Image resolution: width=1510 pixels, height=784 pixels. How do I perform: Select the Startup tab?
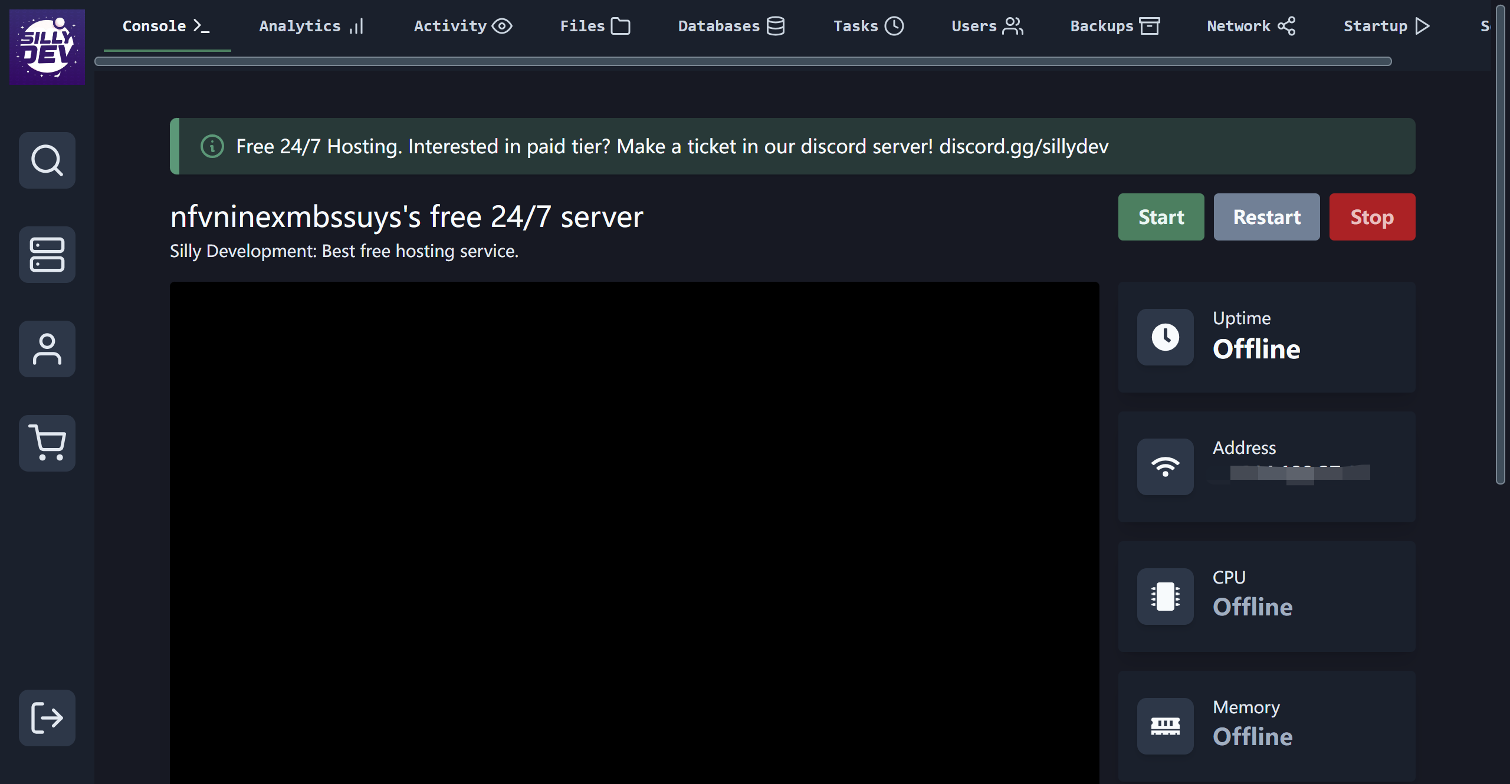click(x=1386, y=26)
